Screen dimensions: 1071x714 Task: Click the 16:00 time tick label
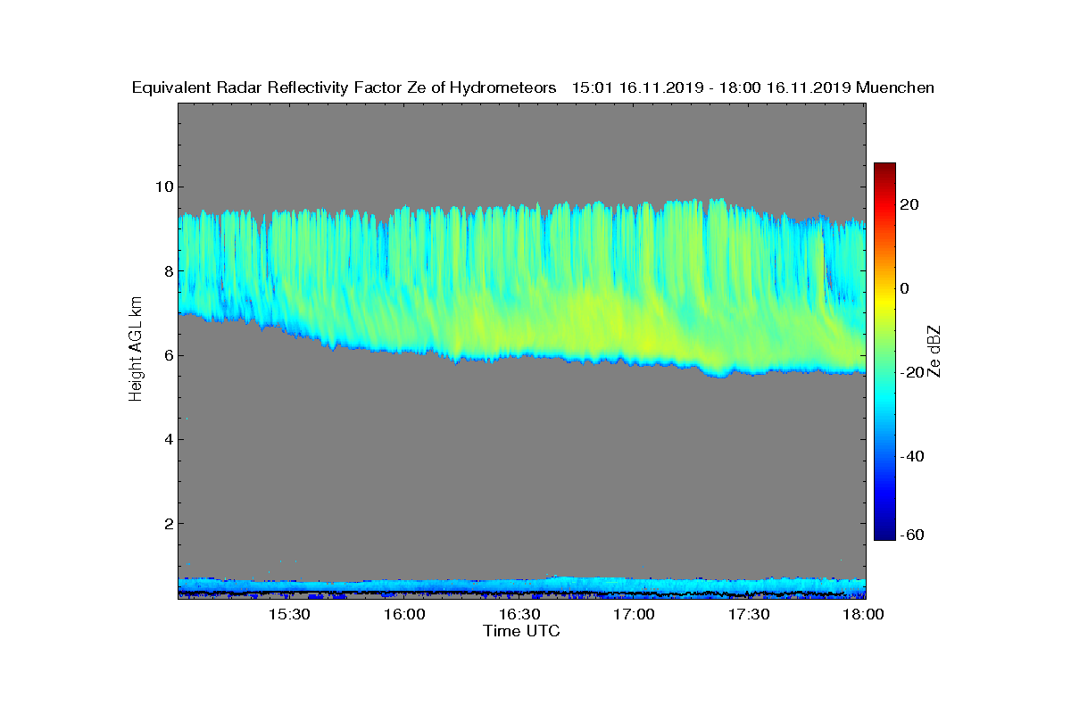(x=403, y=615)
